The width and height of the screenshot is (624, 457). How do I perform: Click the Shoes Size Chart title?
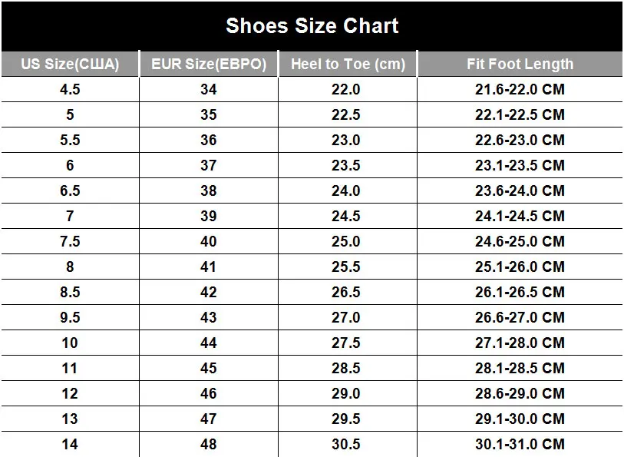312,26
